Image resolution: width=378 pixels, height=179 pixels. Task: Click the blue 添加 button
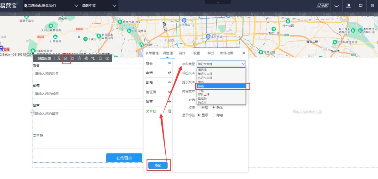[158, 165]
